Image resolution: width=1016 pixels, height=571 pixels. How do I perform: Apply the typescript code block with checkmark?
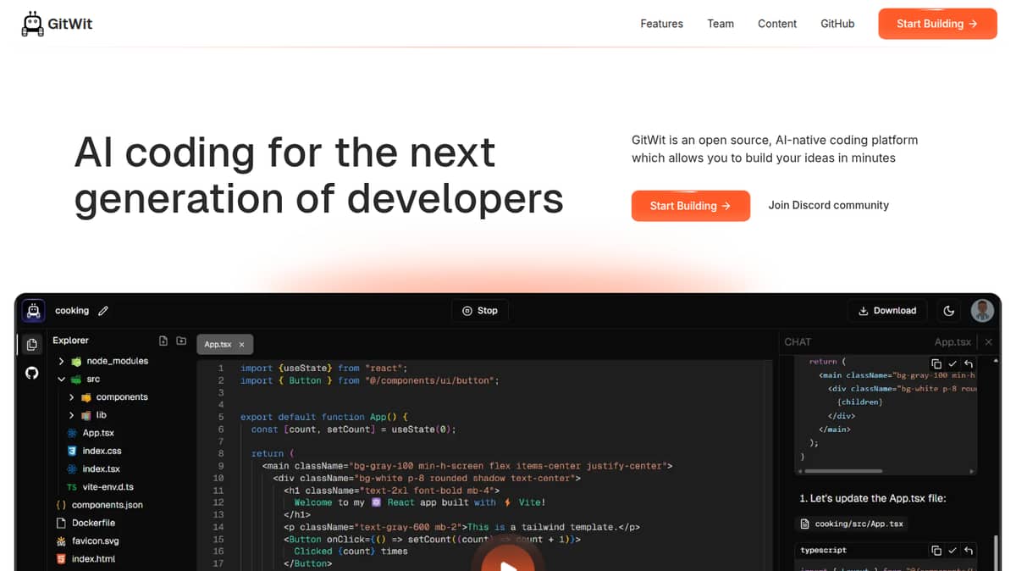(952, 550)
